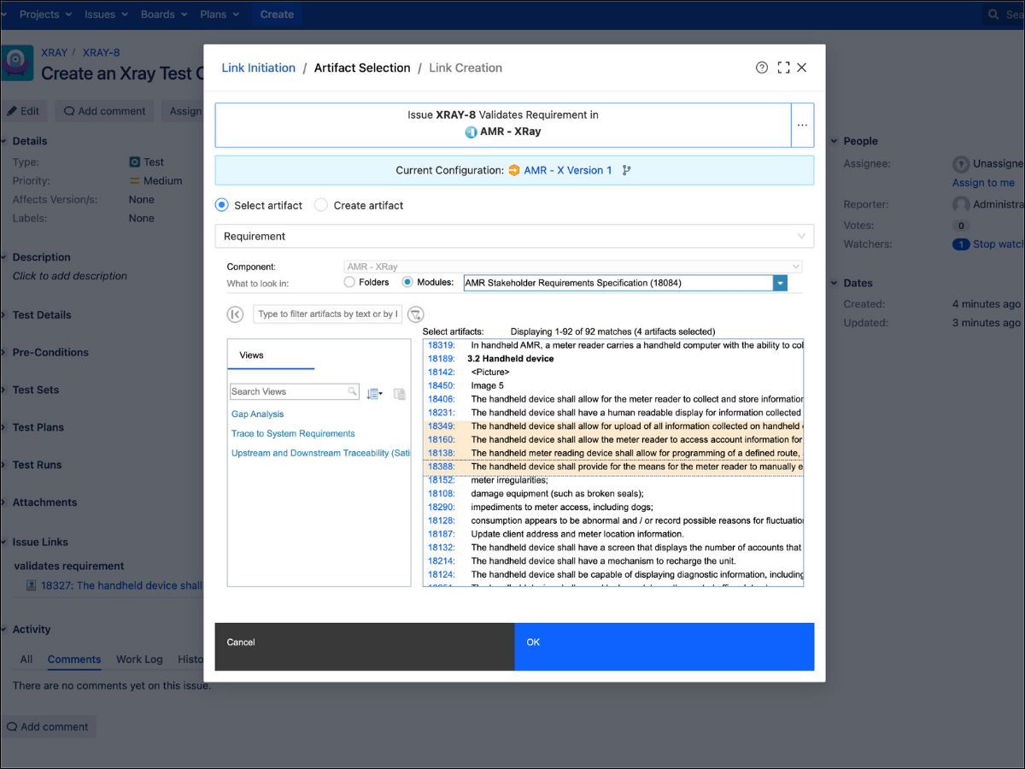This screenshot has height=769, width=1025.
Task: Open the AMR - XRay component dropdown
Action: [573, 267]
